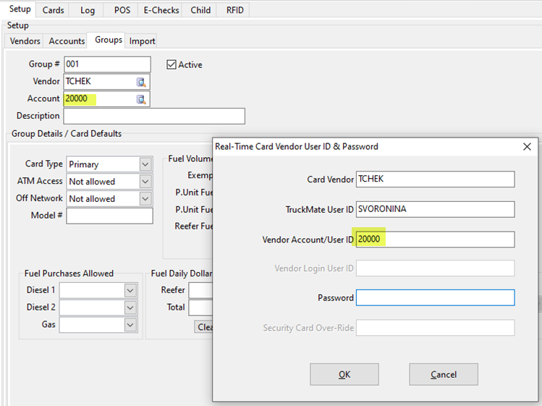Expand the Card Type dropdown
The image size is (542, 406).
[145, 164]
